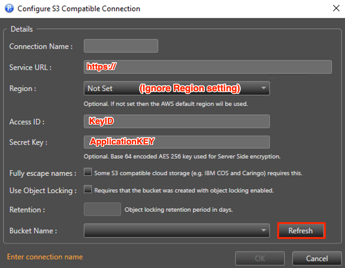This screenshot has width=345, height=268.
Task: Click the 'Service URL :' label
Action: coord(30,67)
